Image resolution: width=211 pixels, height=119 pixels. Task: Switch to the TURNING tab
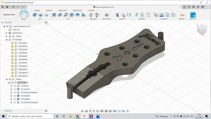point(37,10)
